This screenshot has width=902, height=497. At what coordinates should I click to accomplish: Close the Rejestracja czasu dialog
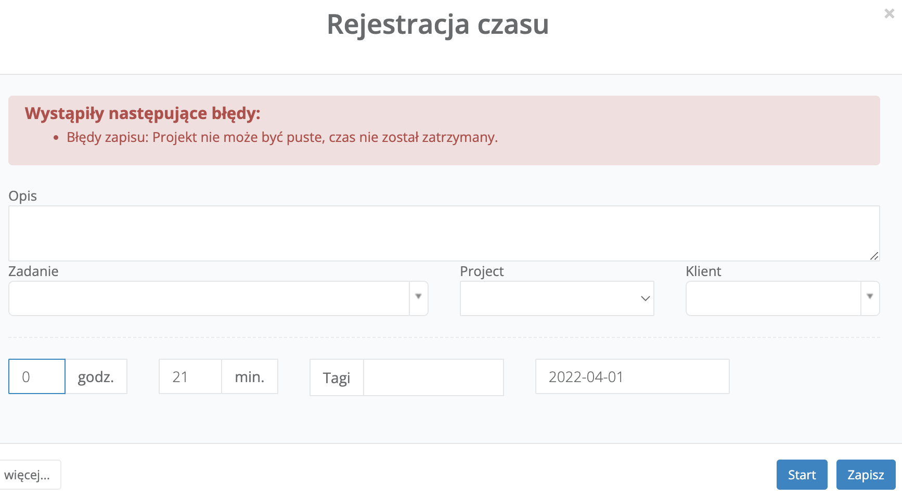pyautogui.click(x=889, y=14)
